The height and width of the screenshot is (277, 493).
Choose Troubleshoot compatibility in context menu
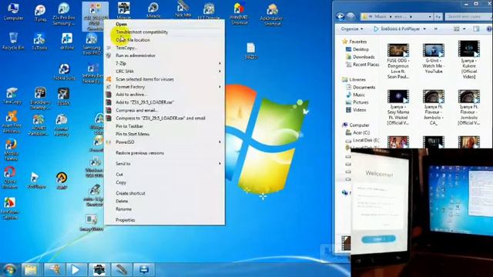point(142,32)
